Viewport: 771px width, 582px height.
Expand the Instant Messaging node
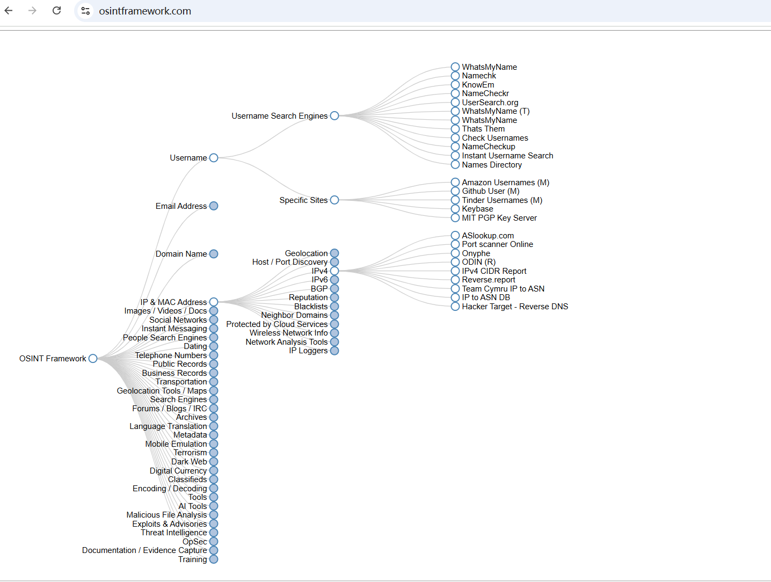click(x=214, y=329)
